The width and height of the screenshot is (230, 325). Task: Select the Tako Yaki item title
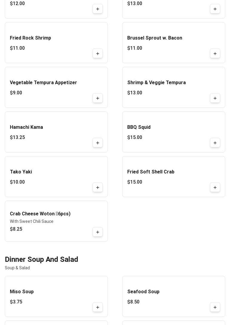(x=21, y=172)
